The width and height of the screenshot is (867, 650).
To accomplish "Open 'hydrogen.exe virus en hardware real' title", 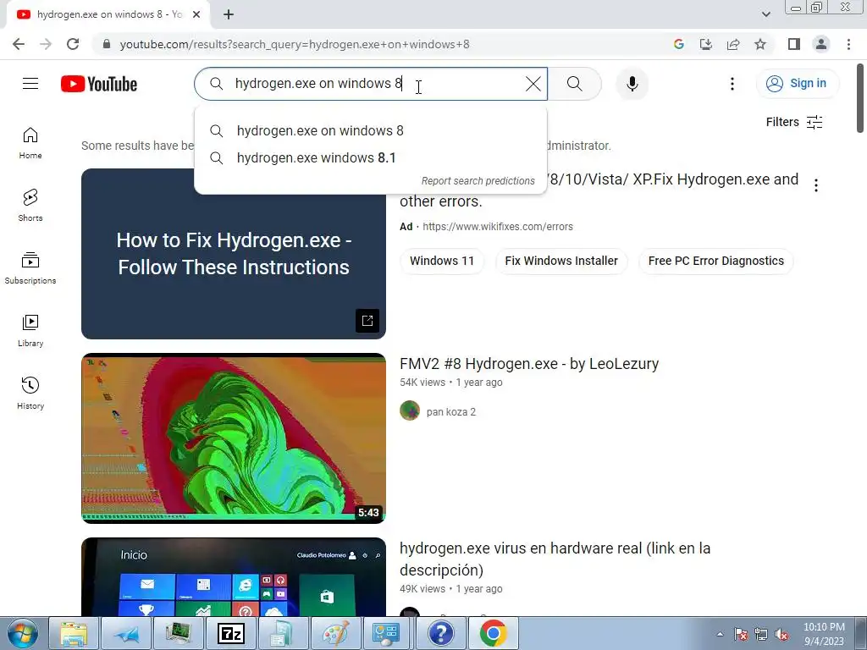I will click(x=555, y=559).
